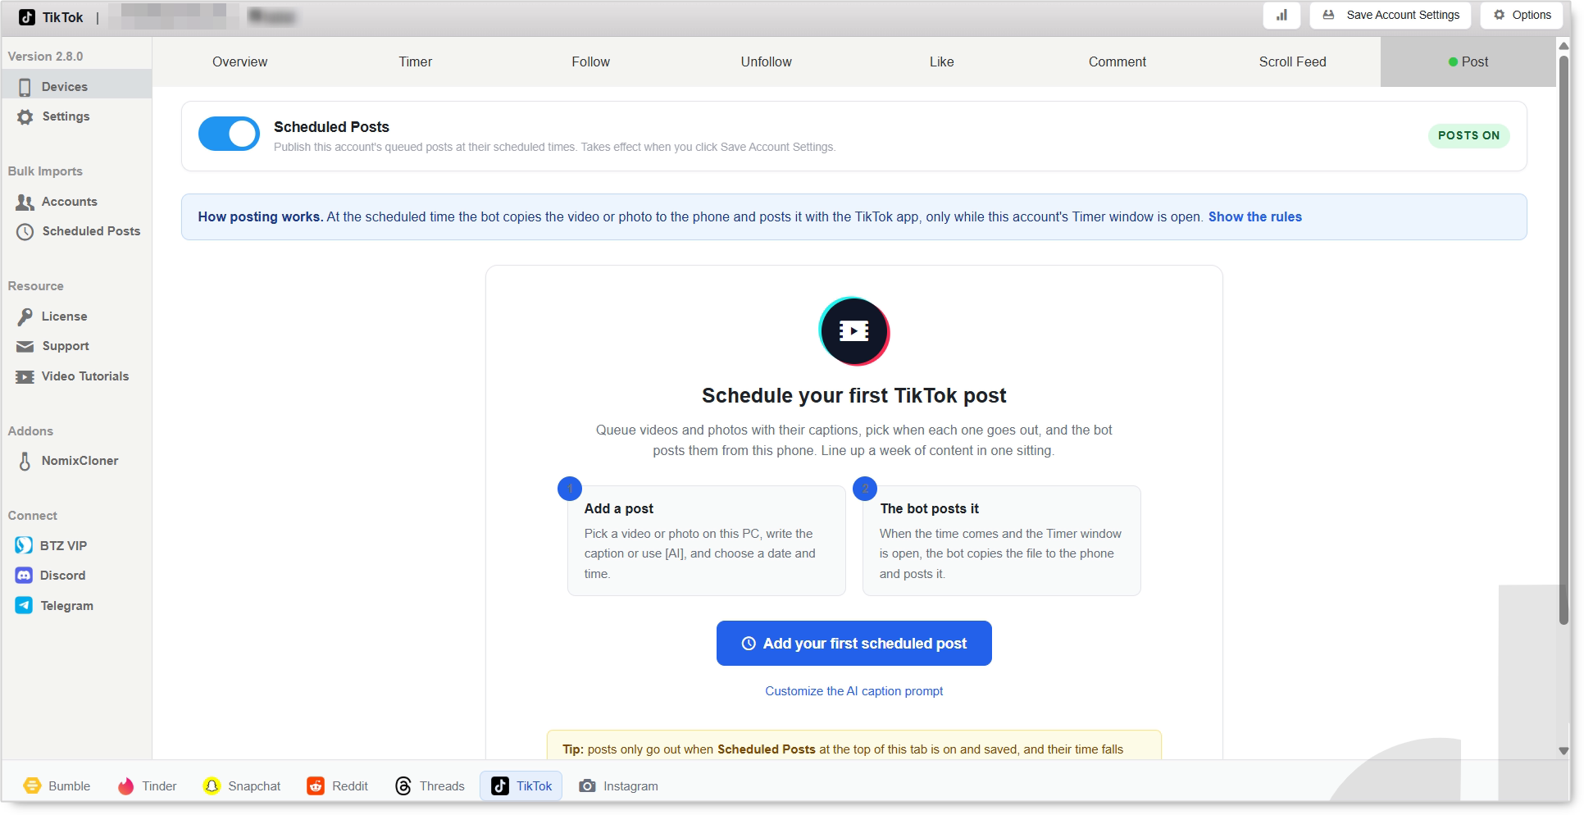Screen dimensions: 1584x815
Task: Switch to the Follow tab
Action: pos(591,61)
